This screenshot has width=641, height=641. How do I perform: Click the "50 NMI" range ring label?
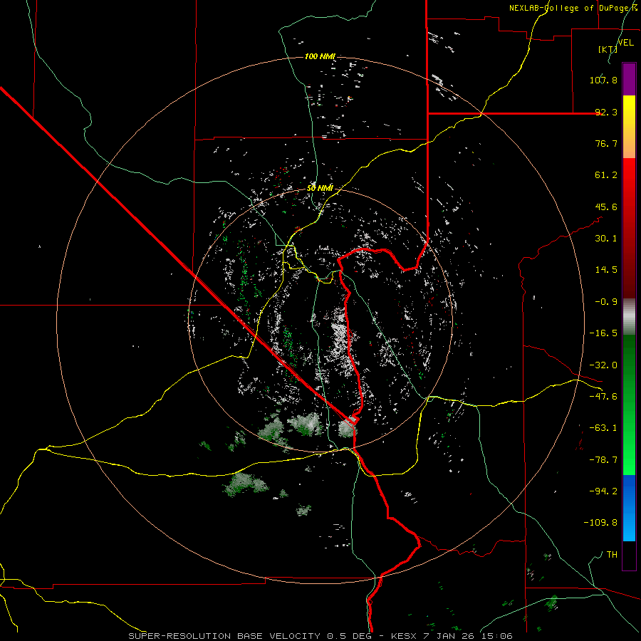[x=320, y=188]
